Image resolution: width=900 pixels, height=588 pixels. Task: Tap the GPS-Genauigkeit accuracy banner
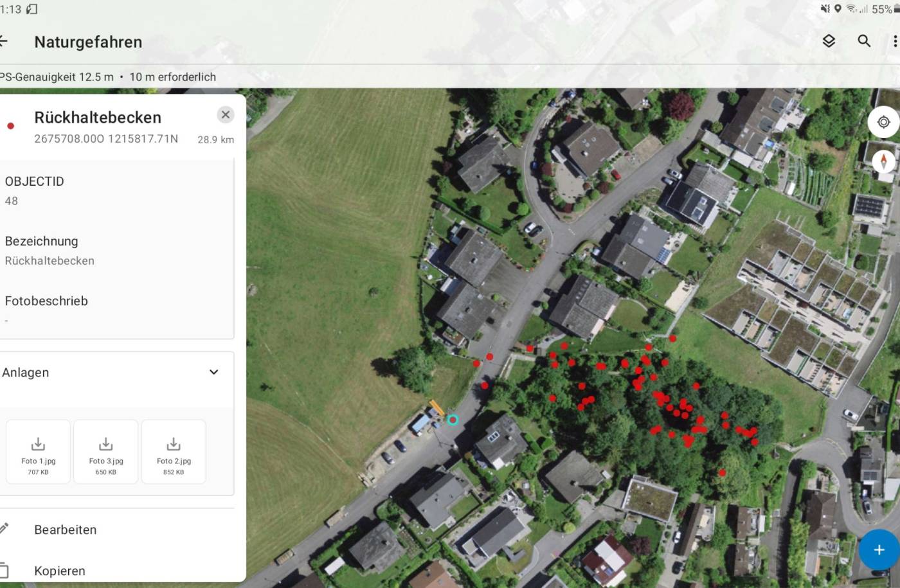coord(108,76)
